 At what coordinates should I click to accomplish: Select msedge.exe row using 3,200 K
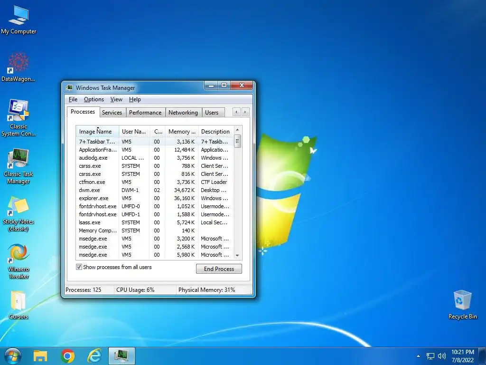155,239
